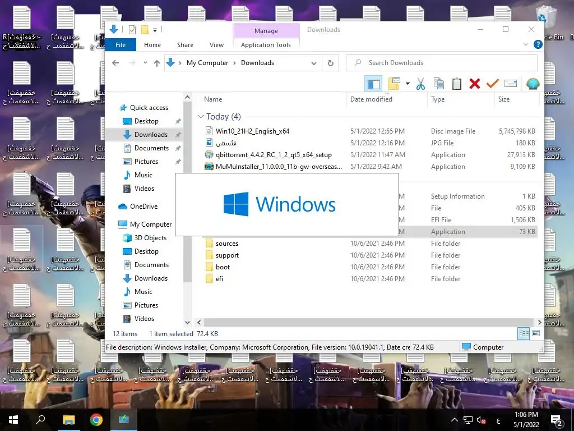Expand the ribbon with the chevron
The width and height of the screenshot is (574, 431).
(526, 44)
